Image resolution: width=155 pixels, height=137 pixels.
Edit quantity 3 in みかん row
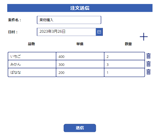point(125,64)
